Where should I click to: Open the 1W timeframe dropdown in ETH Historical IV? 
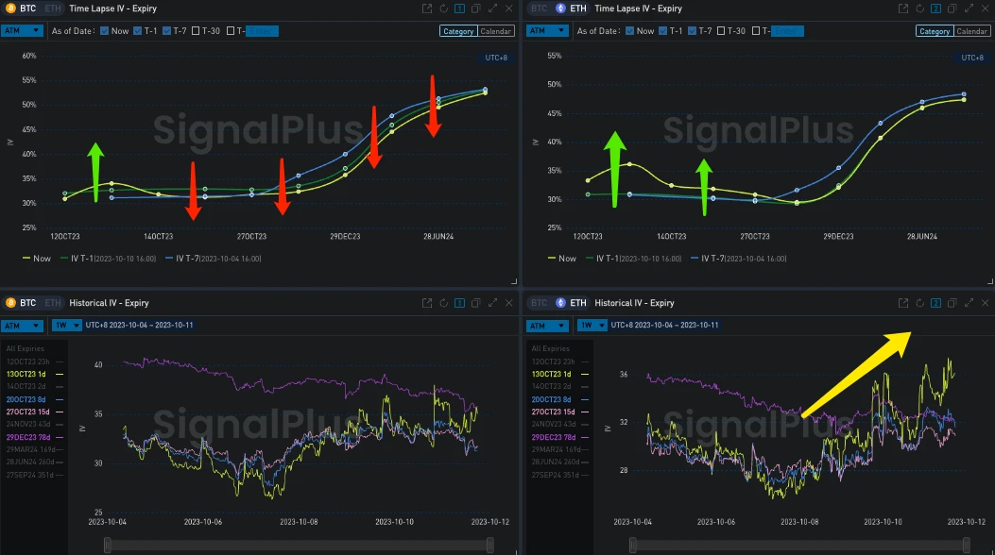point(591,325)
